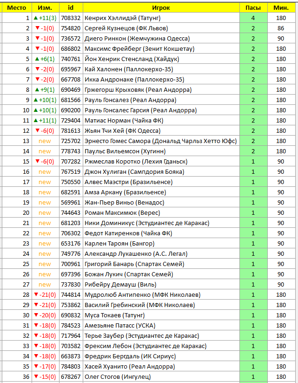This screenshot has height=383, width=298.
Task: Click the down arrow in Олег Стогов row
Action: coord(36,376)
